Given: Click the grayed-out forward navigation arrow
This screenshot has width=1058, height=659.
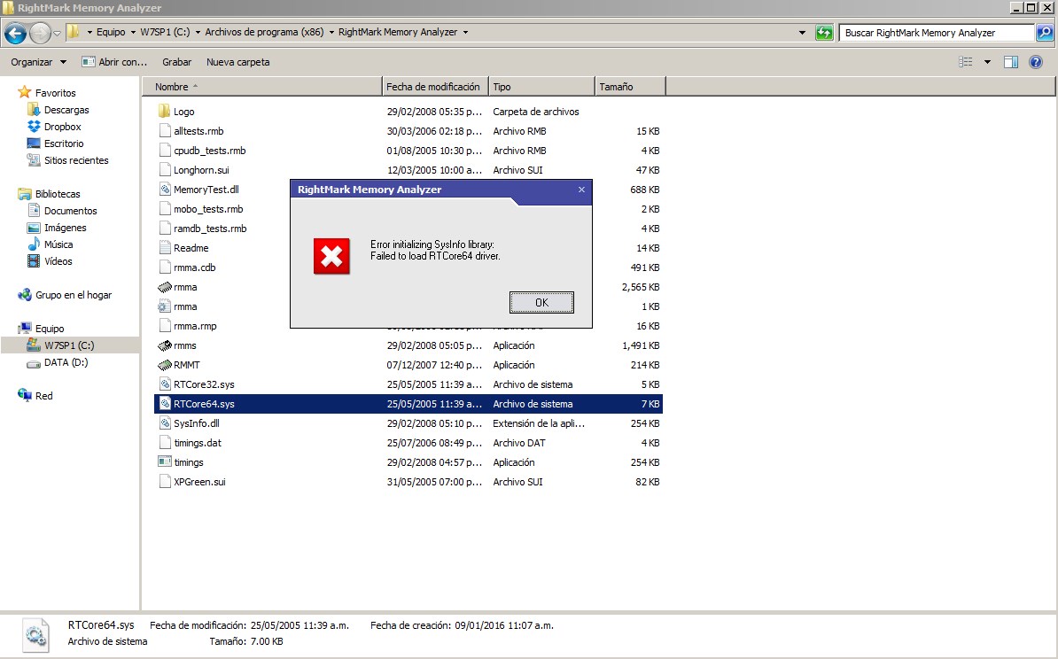Looking at the screenshot, I should pos(40,33).
